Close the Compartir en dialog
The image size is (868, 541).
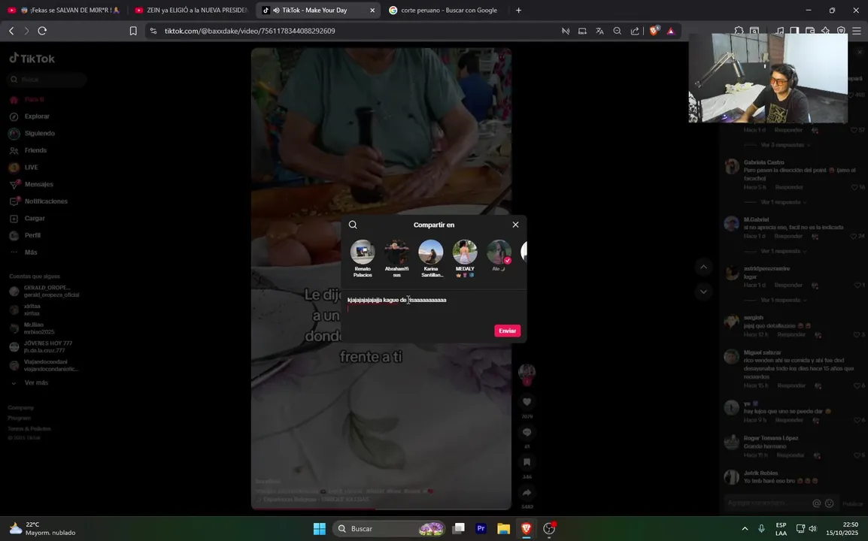pyautogui.click(x=515, y=225)
